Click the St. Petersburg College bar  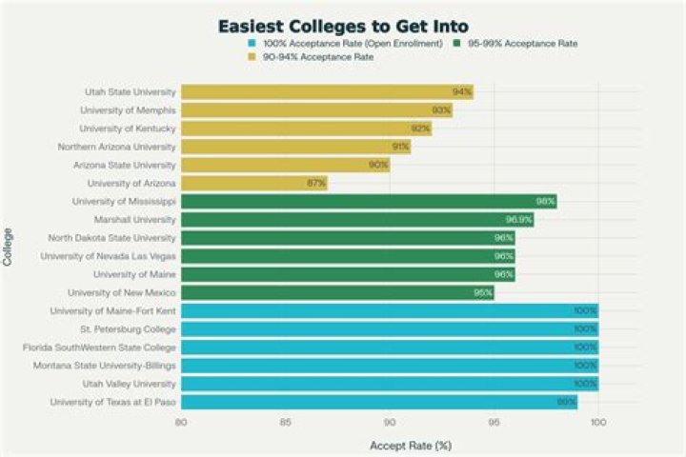(389, 328)
